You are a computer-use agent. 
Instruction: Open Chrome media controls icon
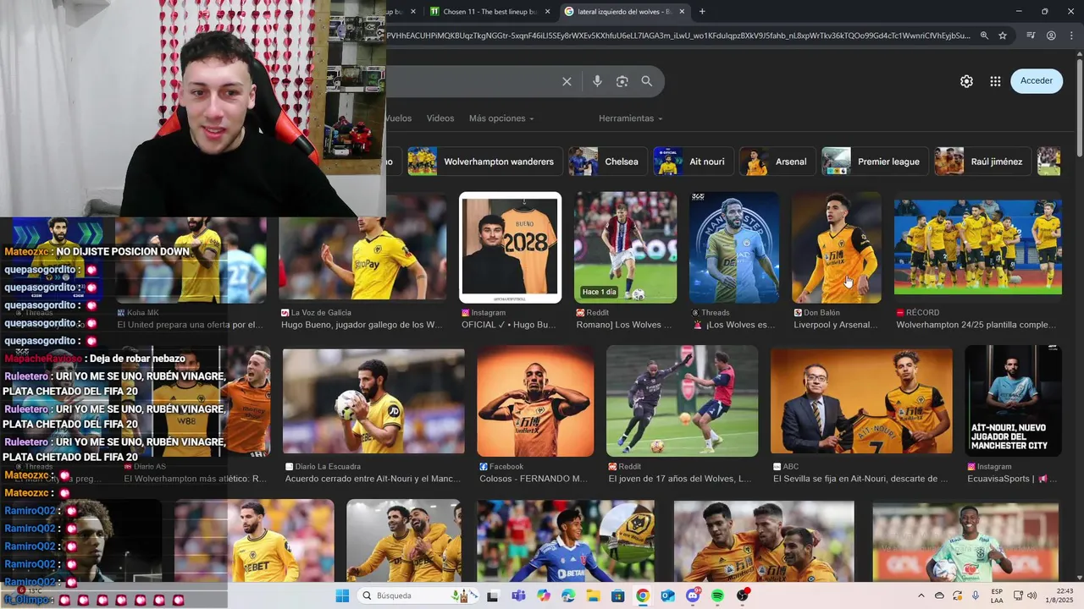tap(1031, 36)
